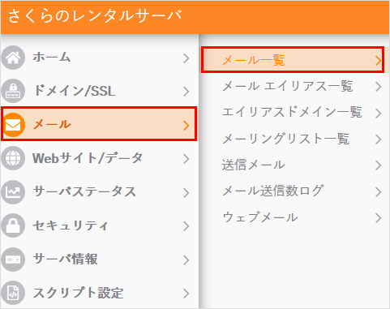Screen dimensions: 390x309
Task: Click the Home house icon
Action: (13, 58)
